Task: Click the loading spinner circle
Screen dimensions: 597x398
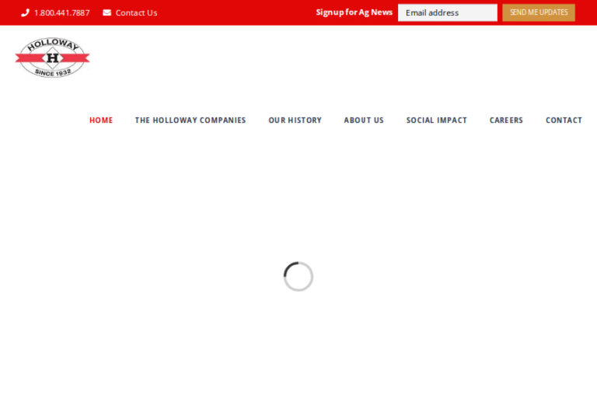Action: (x=298, y=277)
